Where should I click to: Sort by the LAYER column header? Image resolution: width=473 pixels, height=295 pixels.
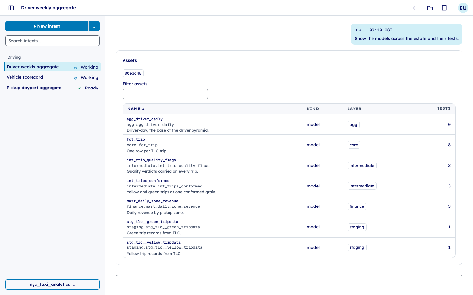354,109
